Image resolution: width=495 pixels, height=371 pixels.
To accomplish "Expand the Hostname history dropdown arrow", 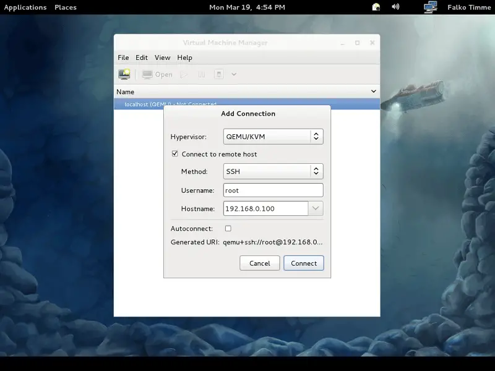I will coord(316,208).
